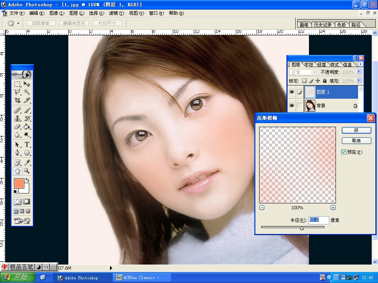
Task: Select the Path Selection arrow tool
Action: (x=17, y=144)
